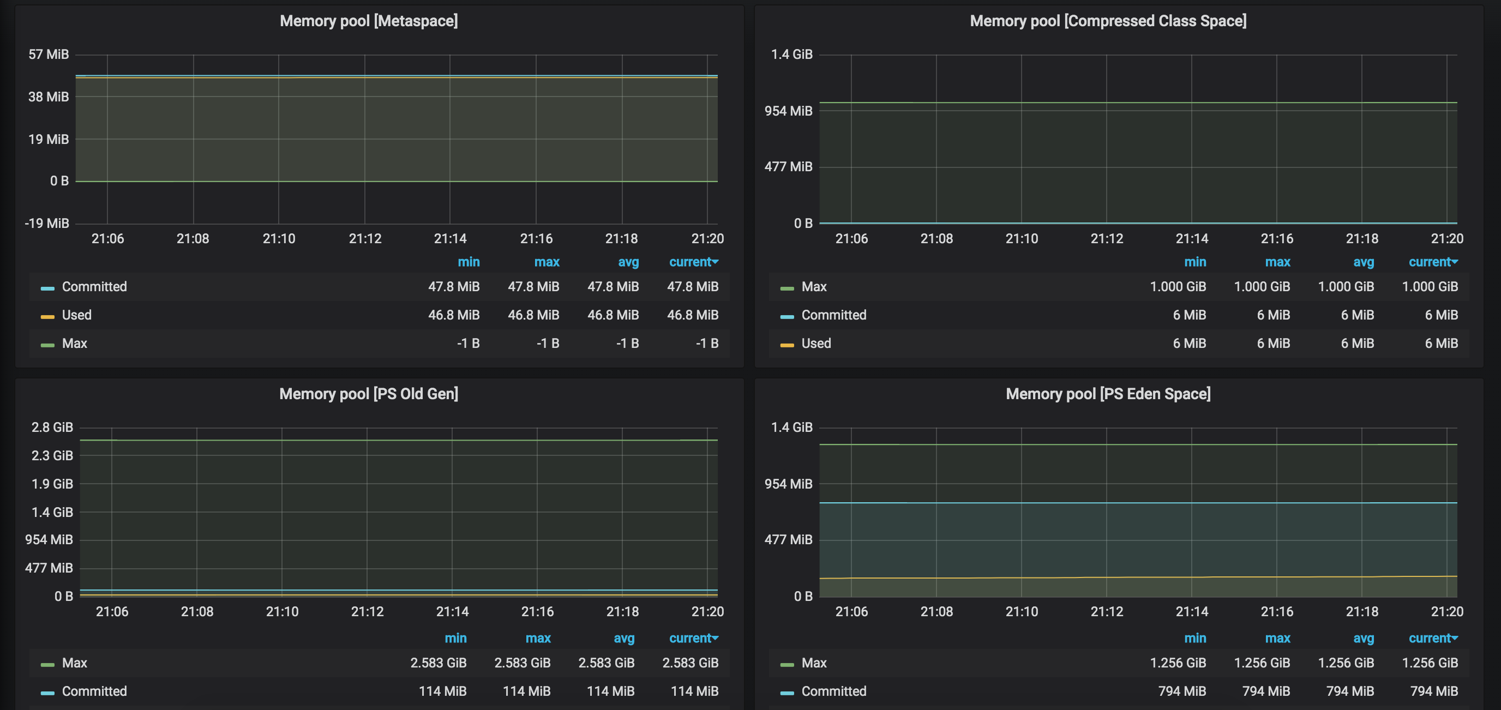Toggle Used series in Compressed Class Space legend

[x=816, y=344]
